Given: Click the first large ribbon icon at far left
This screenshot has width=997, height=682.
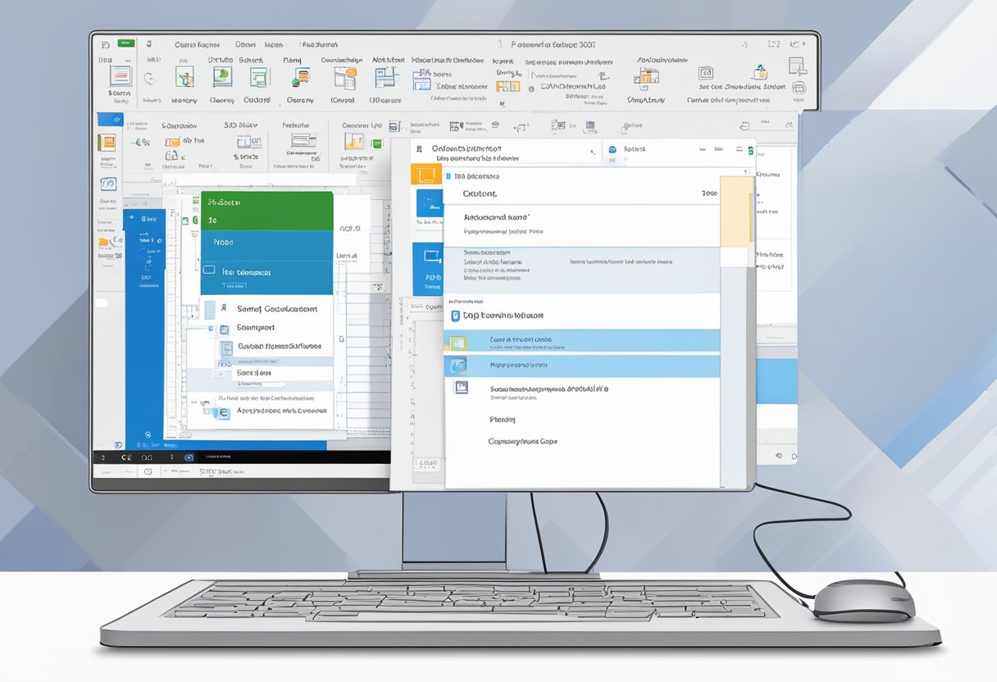Looking at the screenshot, I should coord(120,75).
